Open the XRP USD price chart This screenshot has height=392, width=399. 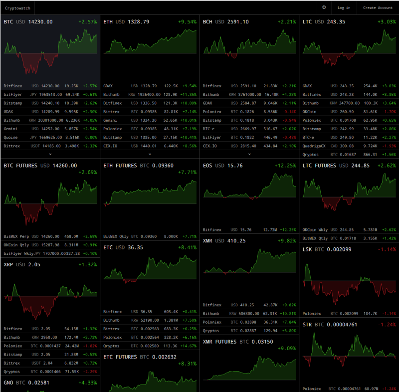(50, 301)
